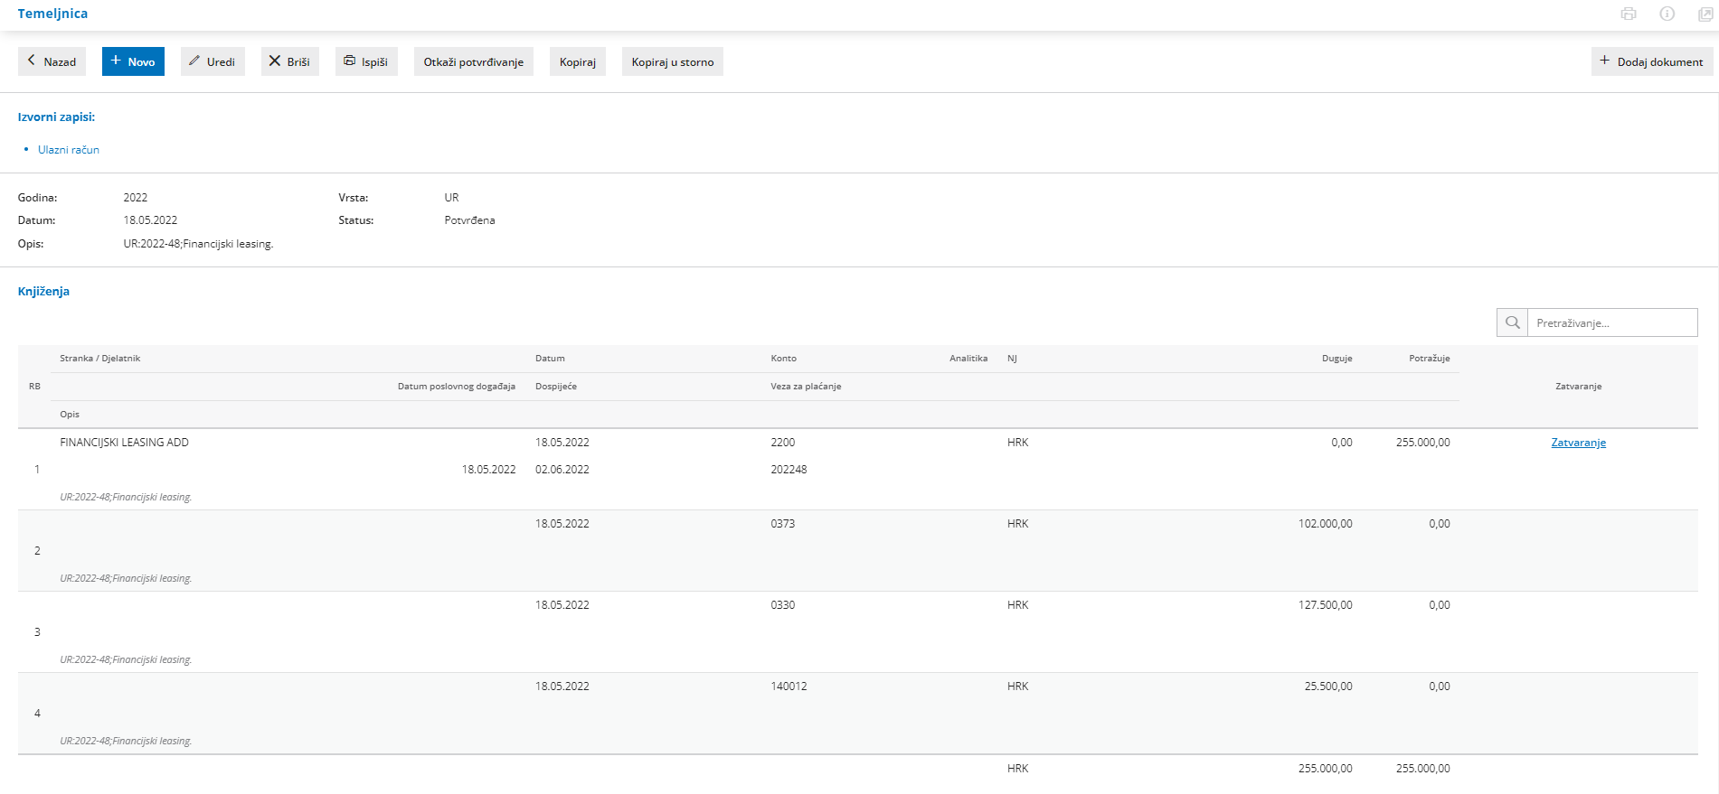Go back with the Nazad button
This screenshot has height=794, width=1719.
pyautogui.click(x=52, y=61)
